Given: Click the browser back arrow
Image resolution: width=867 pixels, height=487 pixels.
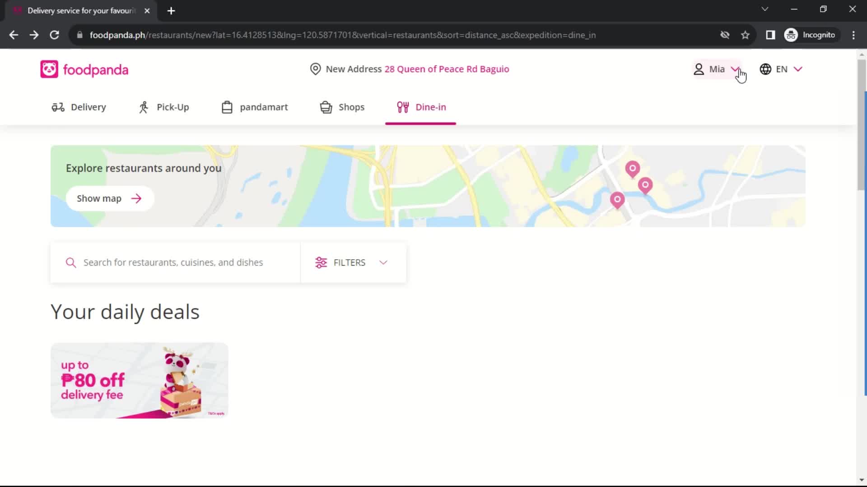Looking at the screenshot, I should click(14, 35).
